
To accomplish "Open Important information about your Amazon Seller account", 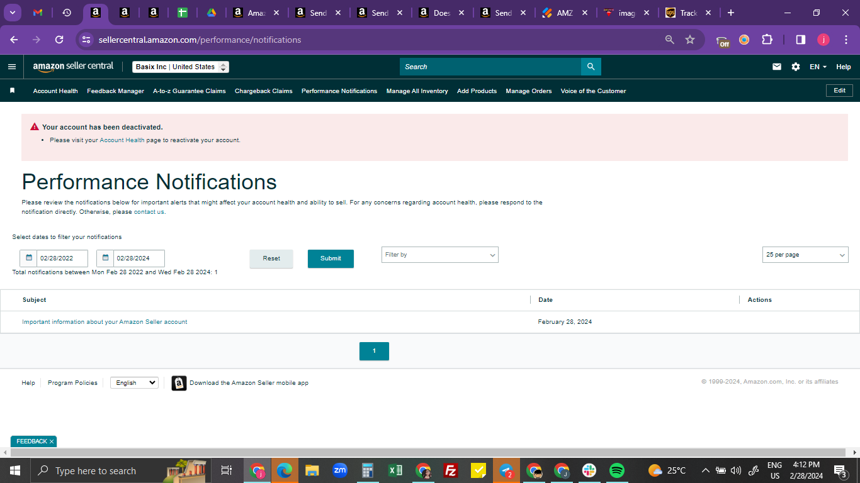I will point(105,322).
